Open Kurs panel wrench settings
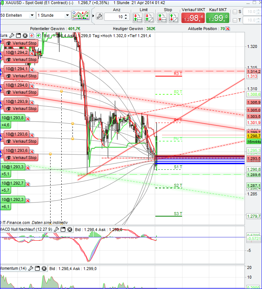 (12, 35)
